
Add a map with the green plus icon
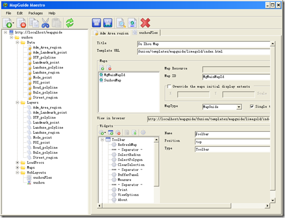102,68
